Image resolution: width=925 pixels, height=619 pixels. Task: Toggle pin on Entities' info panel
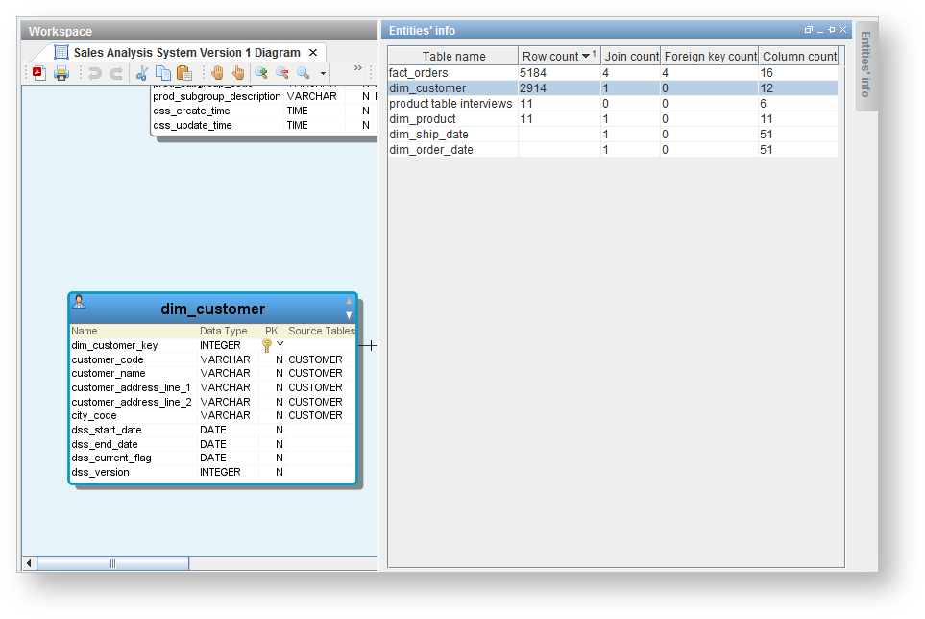point(831,30)
